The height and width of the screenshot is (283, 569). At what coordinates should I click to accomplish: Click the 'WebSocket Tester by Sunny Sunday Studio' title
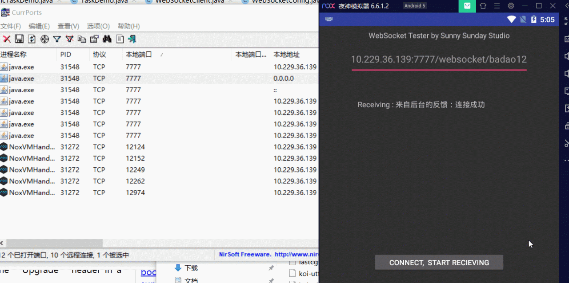pos(439,35)
